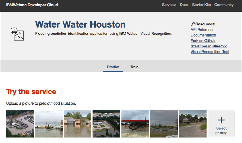242x143 pixels.
Task: Click Start free in Bluemix
Action: pos(208,46)
